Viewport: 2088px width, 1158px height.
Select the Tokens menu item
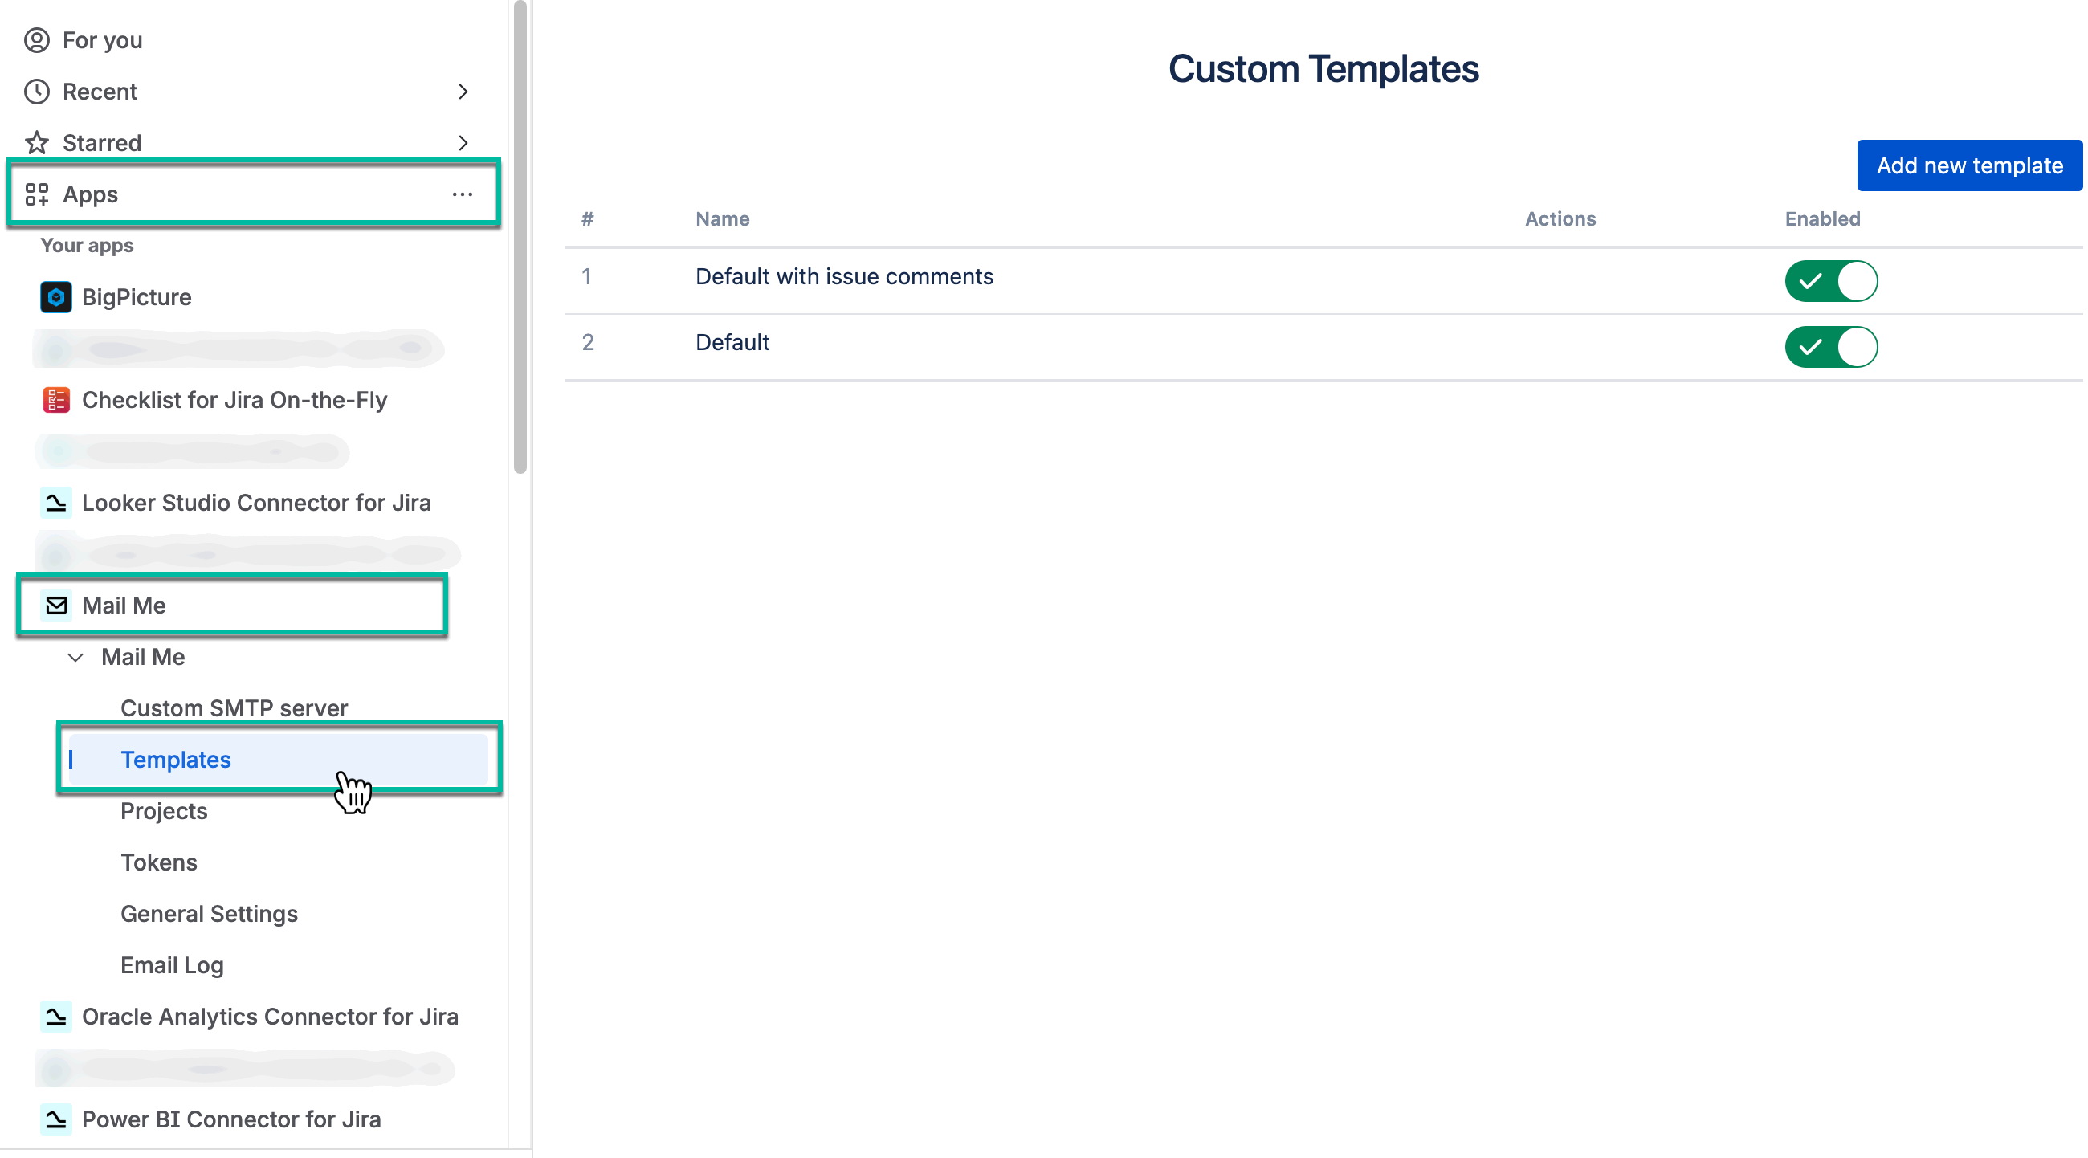click(159, 862)
